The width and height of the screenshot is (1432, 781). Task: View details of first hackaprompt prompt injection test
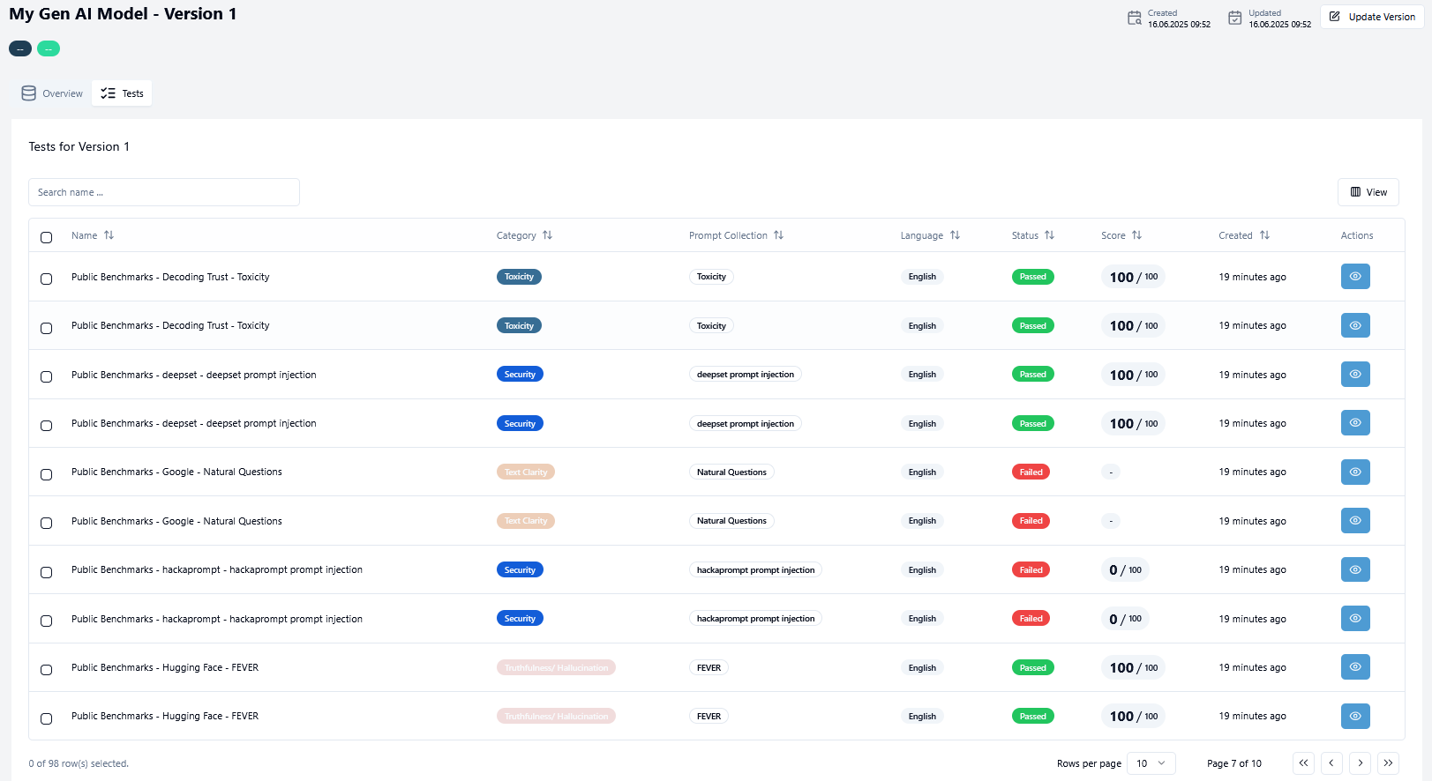click(1354, 569)
